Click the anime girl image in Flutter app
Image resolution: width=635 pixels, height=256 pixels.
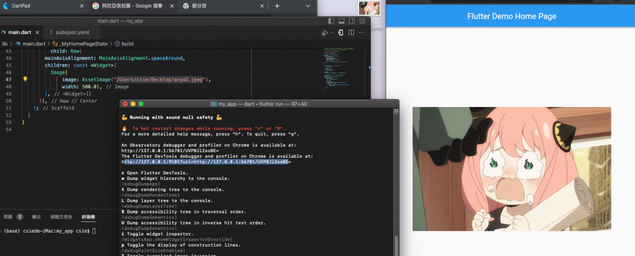pos(512,169)
